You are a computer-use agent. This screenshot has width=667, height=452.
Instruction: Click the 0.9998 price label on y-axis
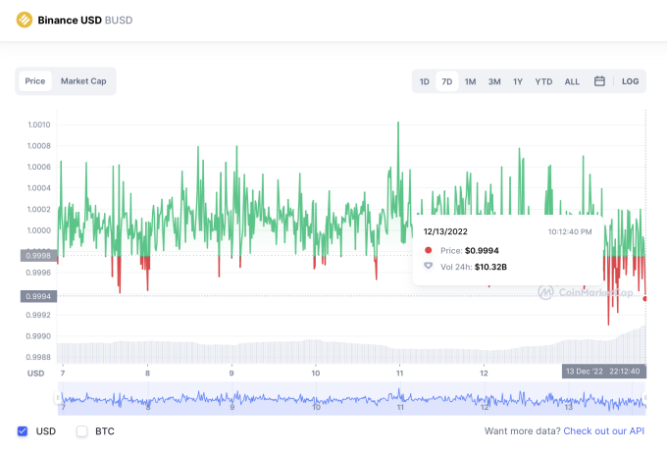[38, 256]
